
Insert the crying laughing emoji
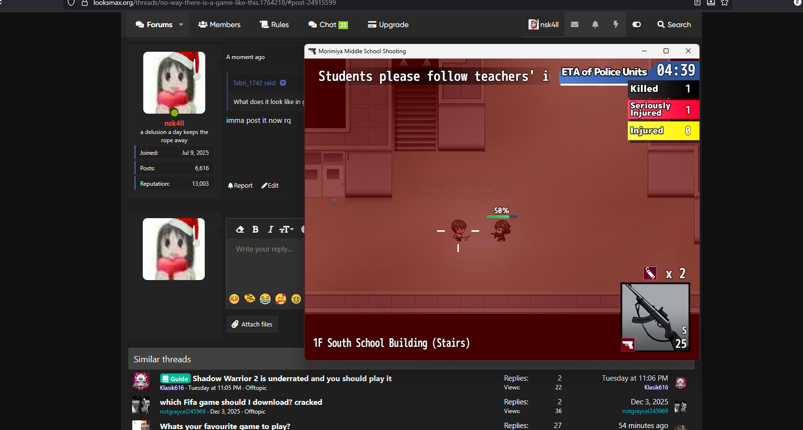click(x=265, y=299)
